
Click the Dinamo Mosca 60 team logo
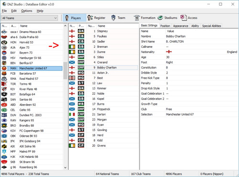(x=4, y=32)
